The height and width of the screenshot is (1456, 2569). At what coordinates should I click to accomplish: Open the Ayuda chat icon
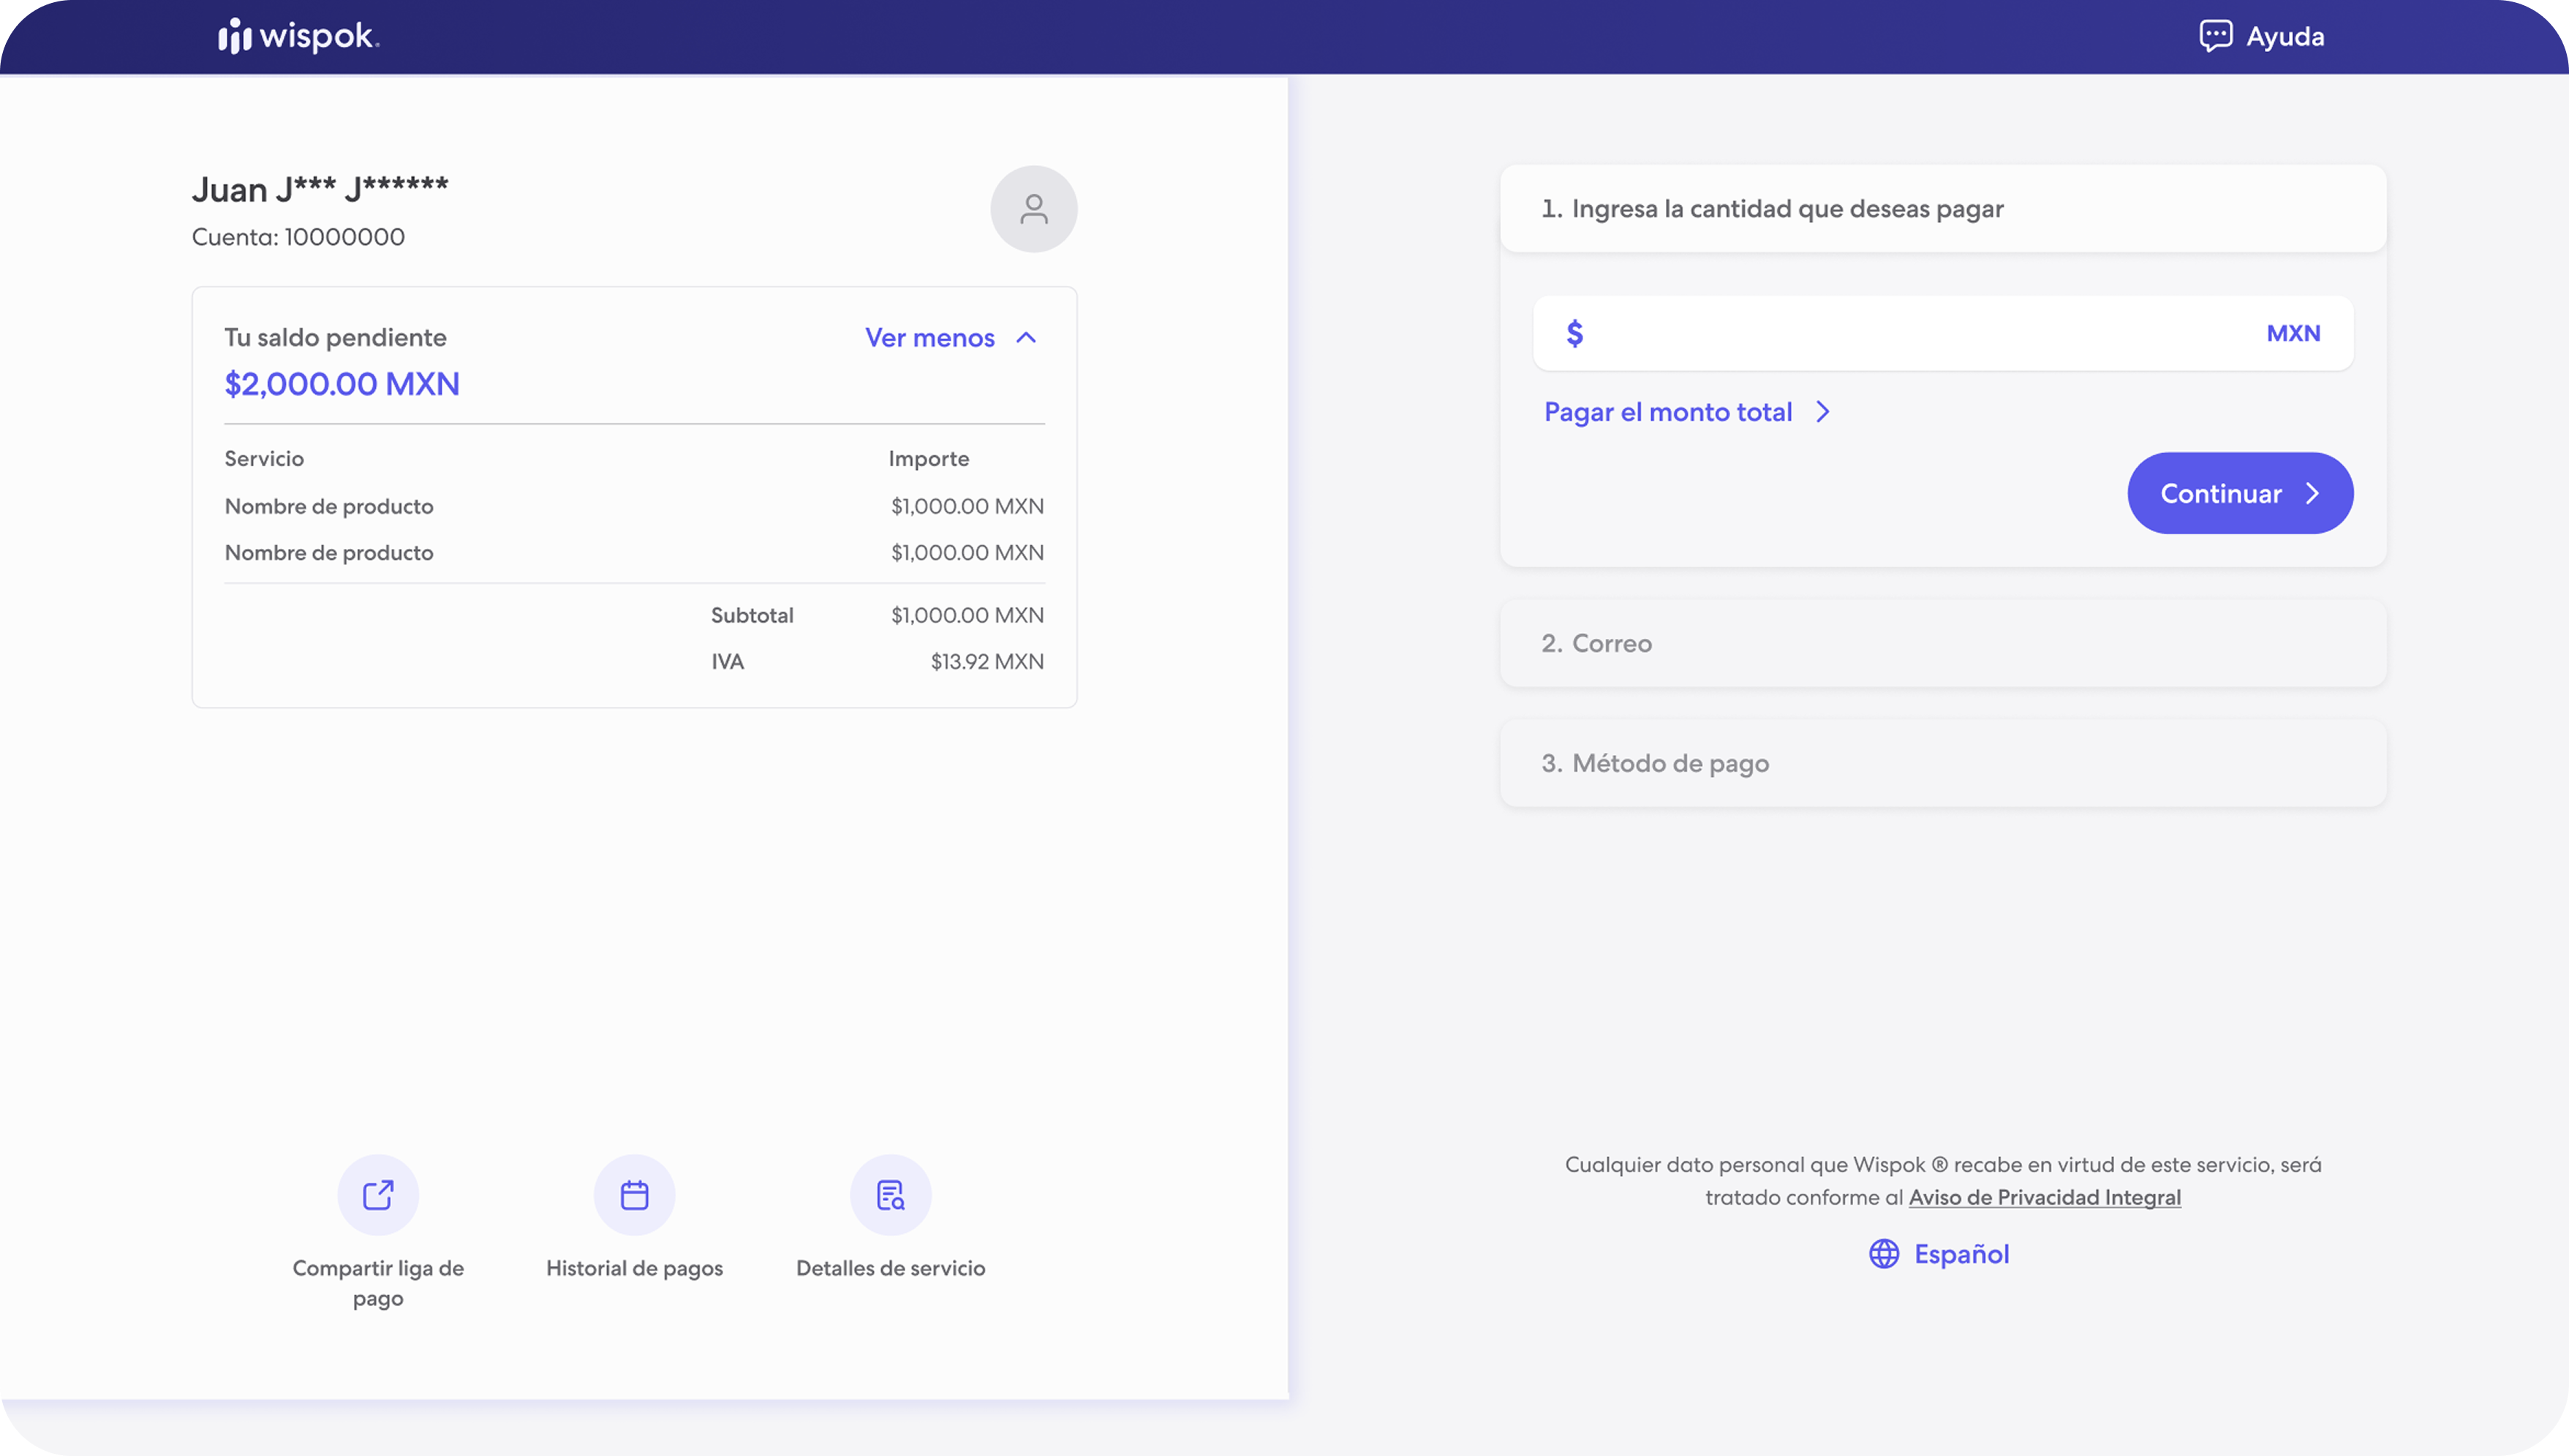pos(2215,36)
